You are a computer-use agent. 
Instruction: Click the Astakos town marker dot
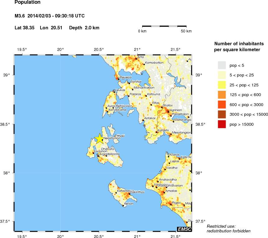pyautogui.click(x=143, y=120)
